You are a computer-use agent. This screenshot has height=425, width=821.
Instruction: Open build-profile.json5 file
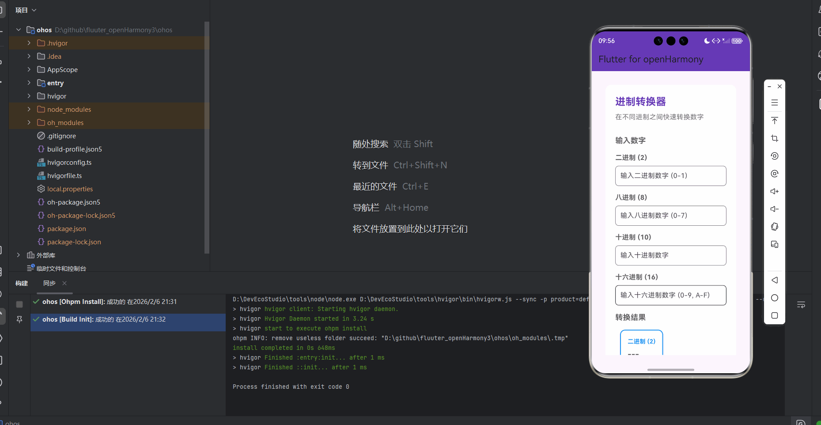tap(75, 149)
